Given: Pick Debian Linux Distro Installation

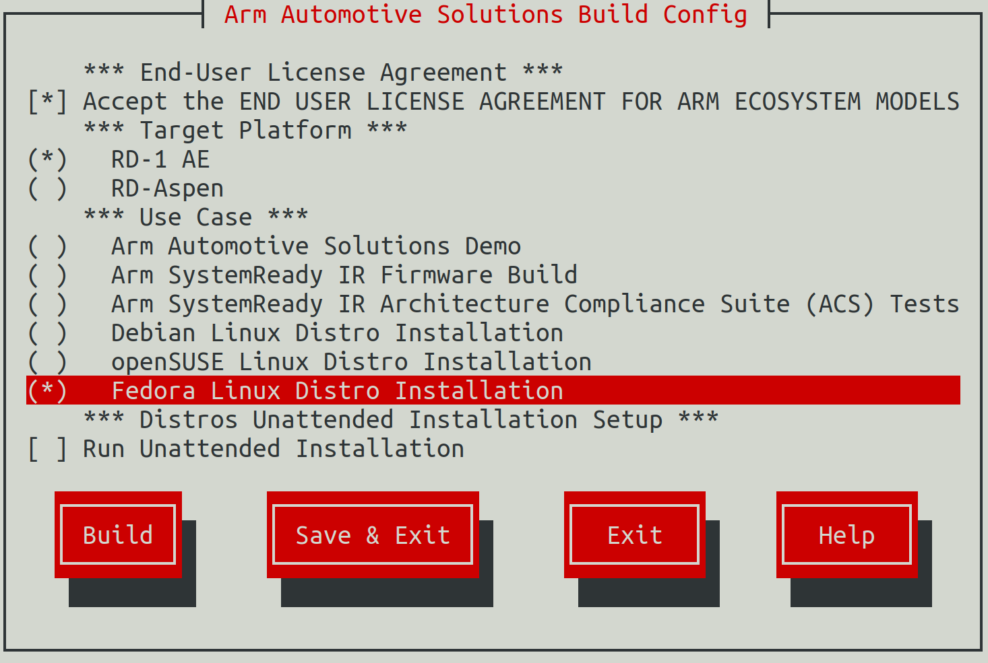Looking at the screenshot, I should (x=48, y=333).
